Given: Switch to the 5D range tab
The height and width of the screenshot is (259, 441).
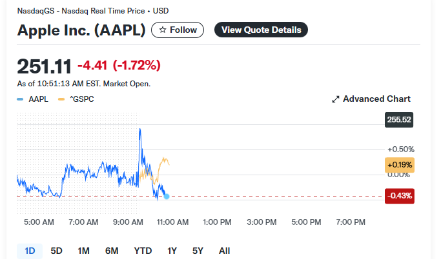Looking at the screenshot, I should (x=56, y=251).
